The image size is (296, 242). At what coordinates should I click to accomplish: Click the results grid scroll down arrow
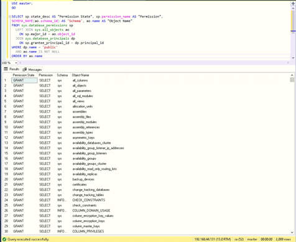[292, 233]
